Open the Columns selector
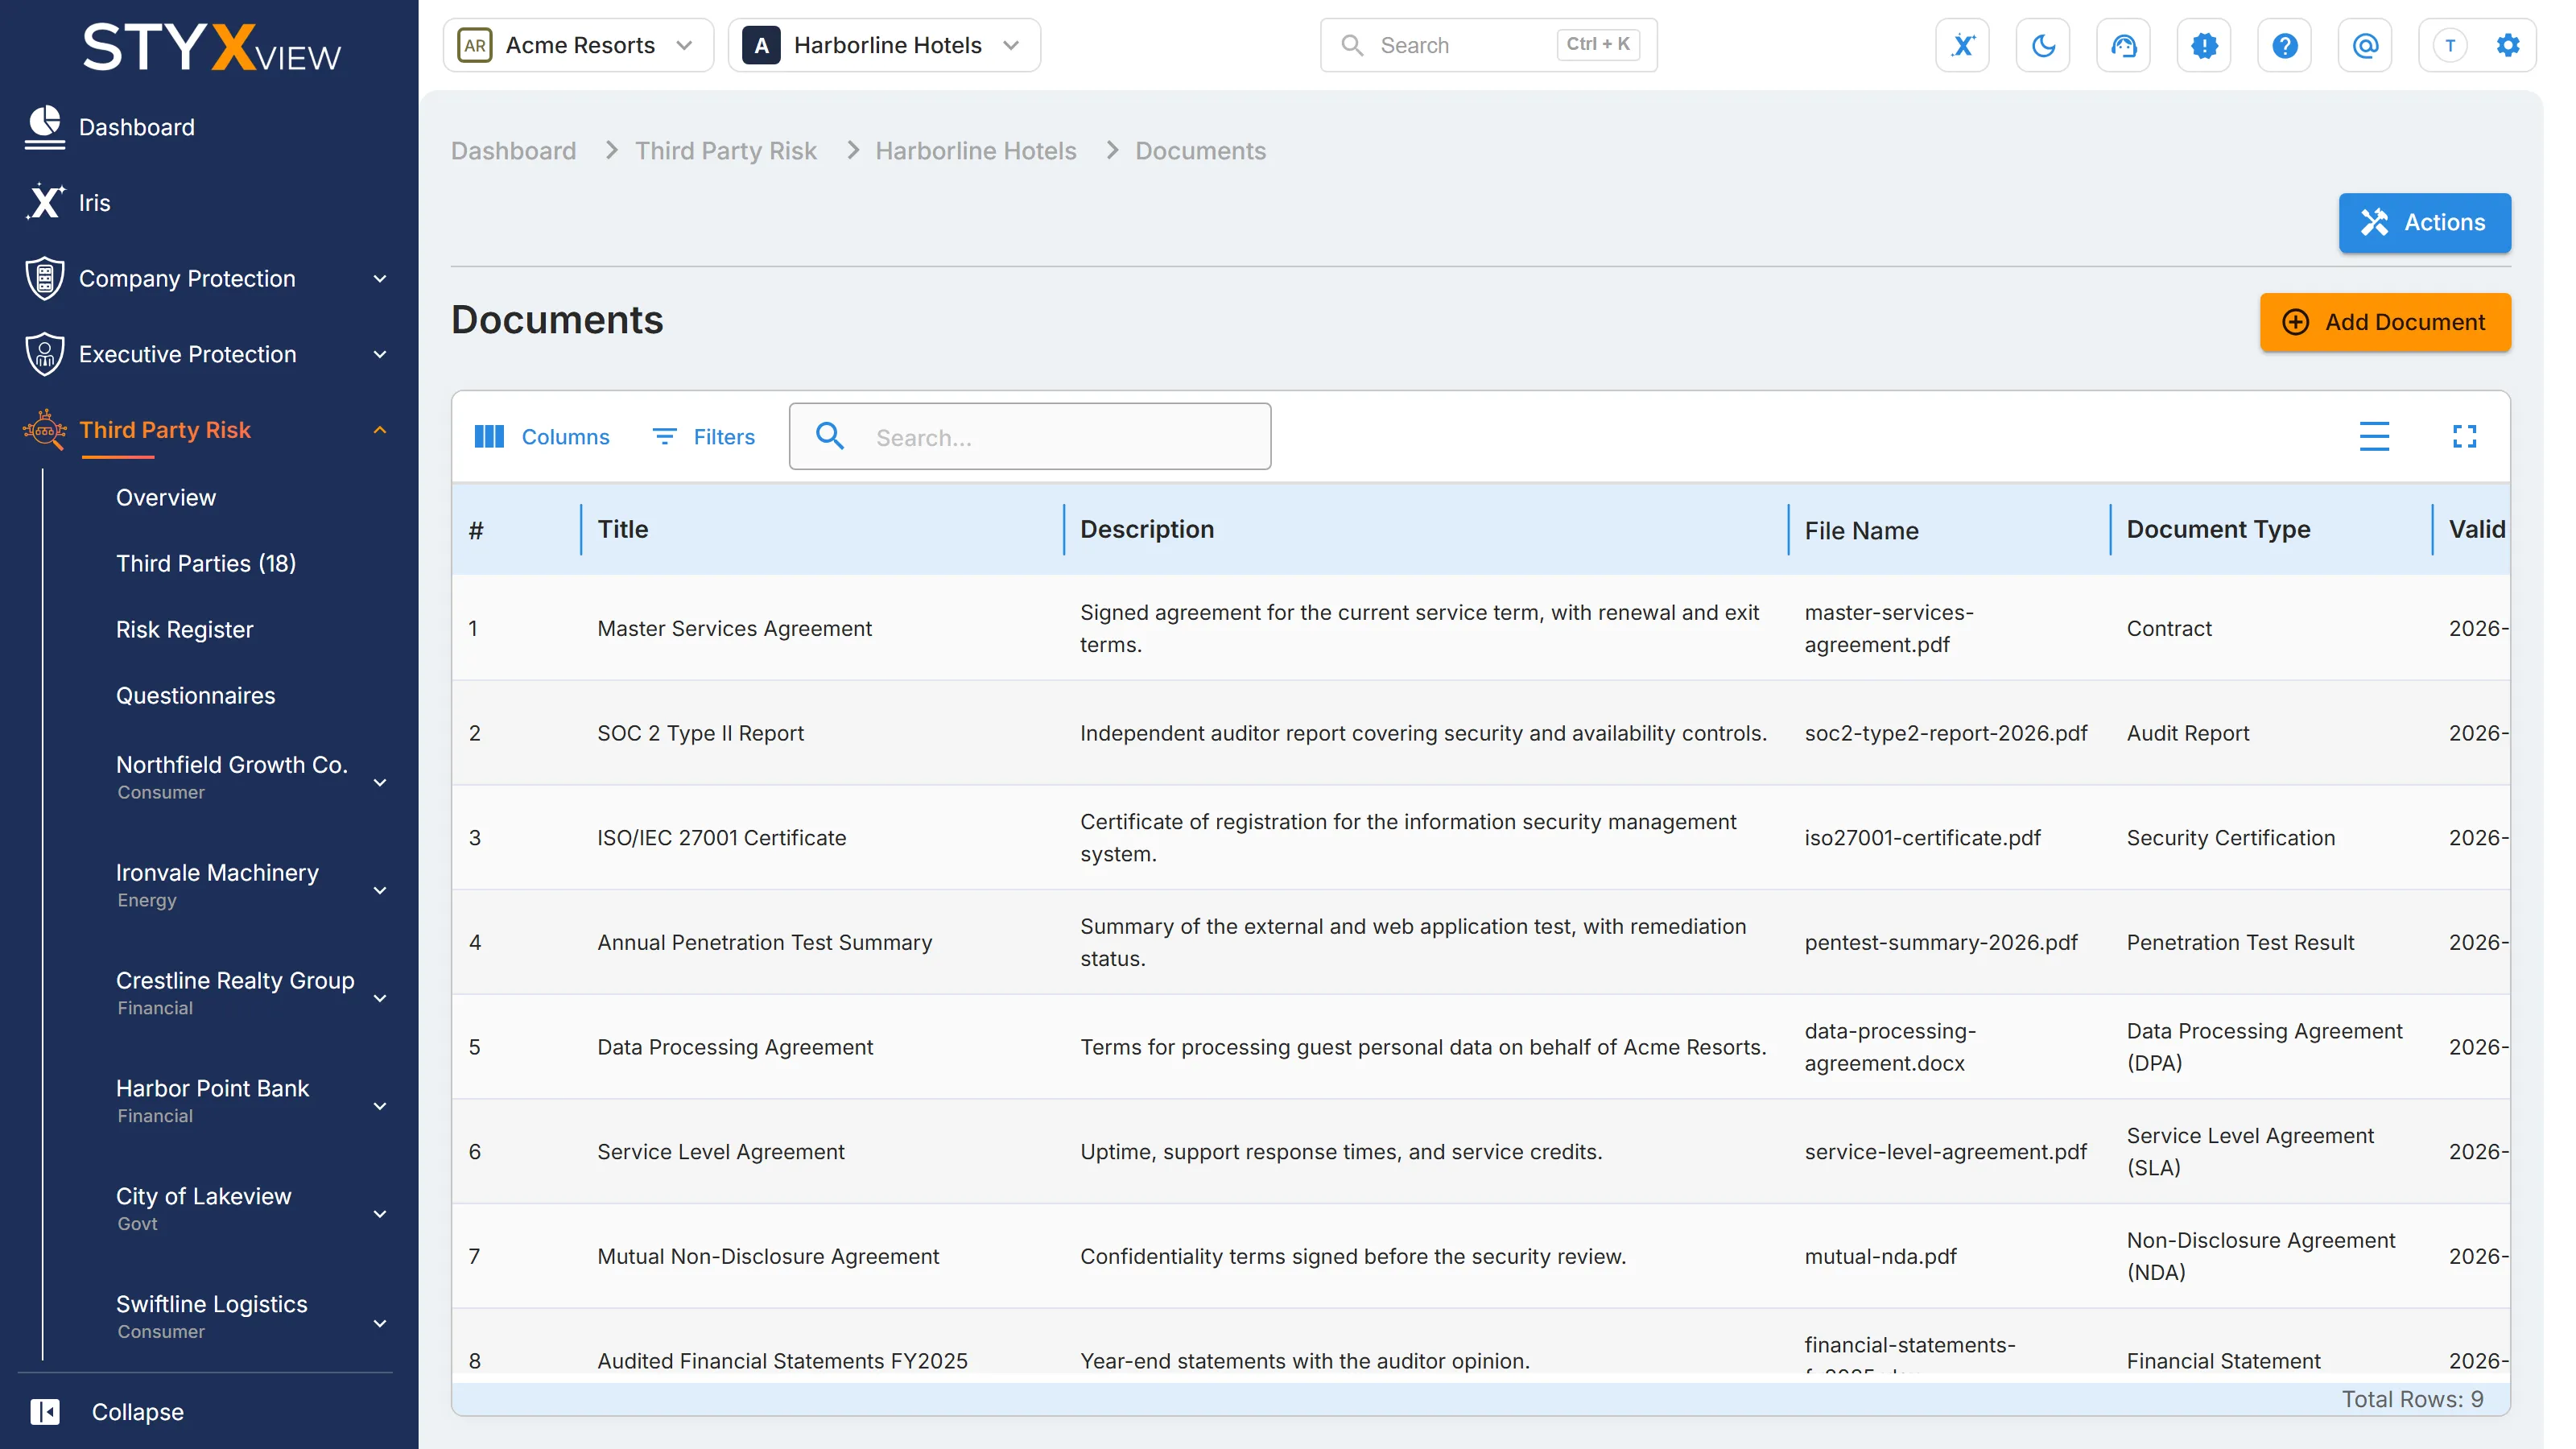2576x1449 pixels. click(541, 437)
